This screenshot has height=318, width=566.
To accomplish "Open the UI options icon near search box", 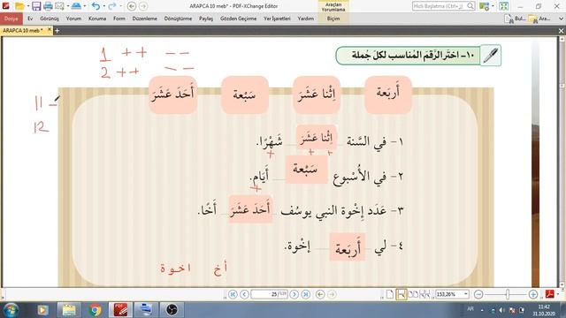I will pos(484,6).
